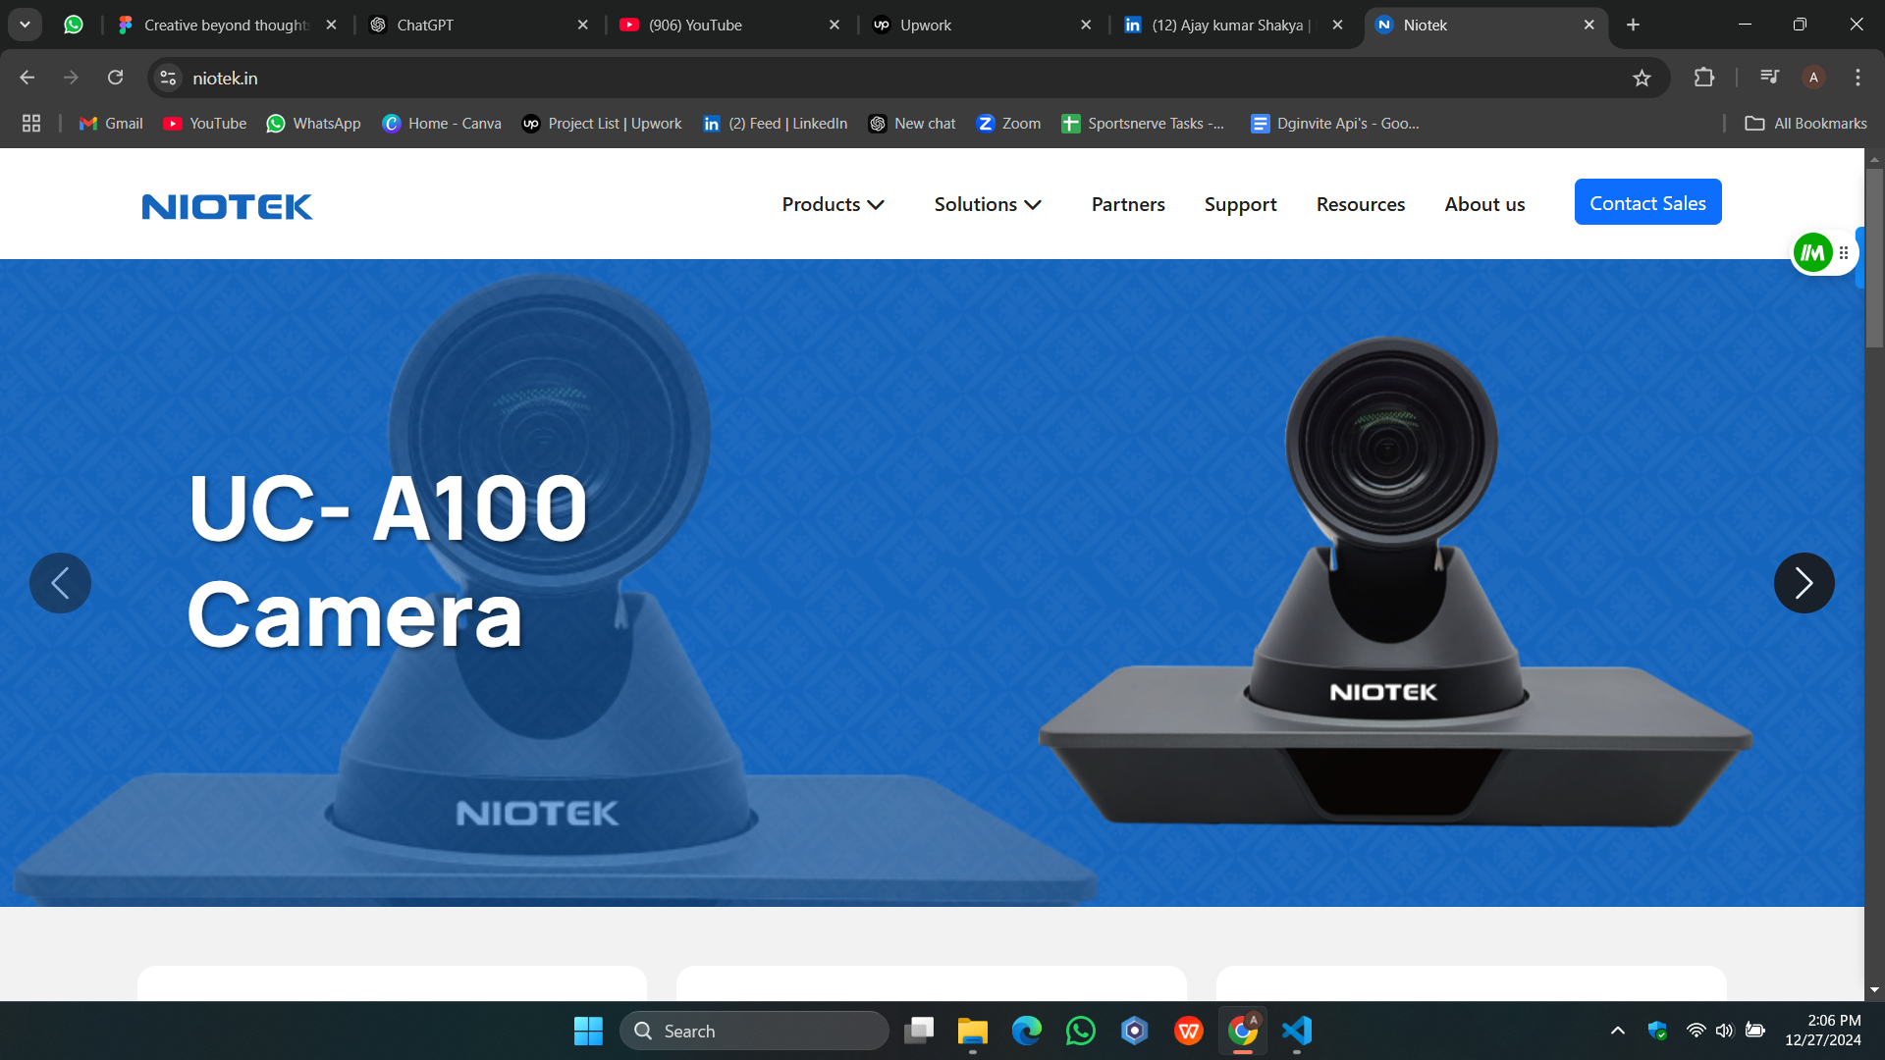Viewport: 1885px width, 1060px height.
Task: Close the ChatGPT tab
Action: pyautogui.click(x=582, y=25)
